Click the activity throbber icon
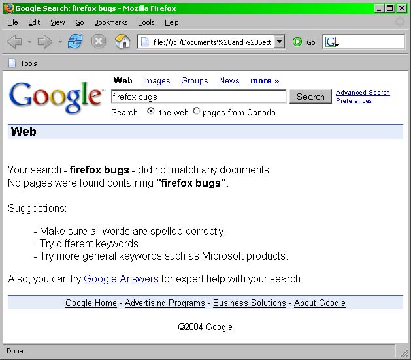This screenshot has width=411, height=360. pos(399,22)
